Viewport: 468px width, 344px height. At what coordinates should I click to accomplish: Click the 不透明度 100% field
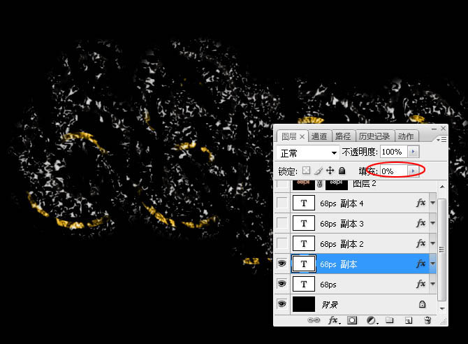coord(394,152)
